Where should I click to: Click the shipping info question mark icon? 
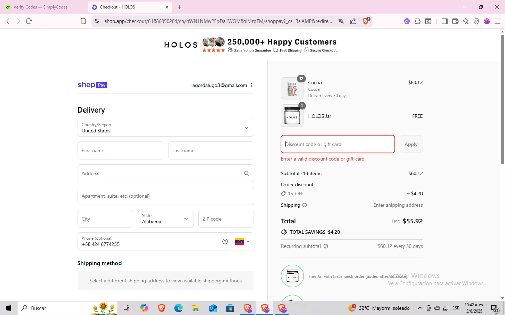[x=305, y=205]
